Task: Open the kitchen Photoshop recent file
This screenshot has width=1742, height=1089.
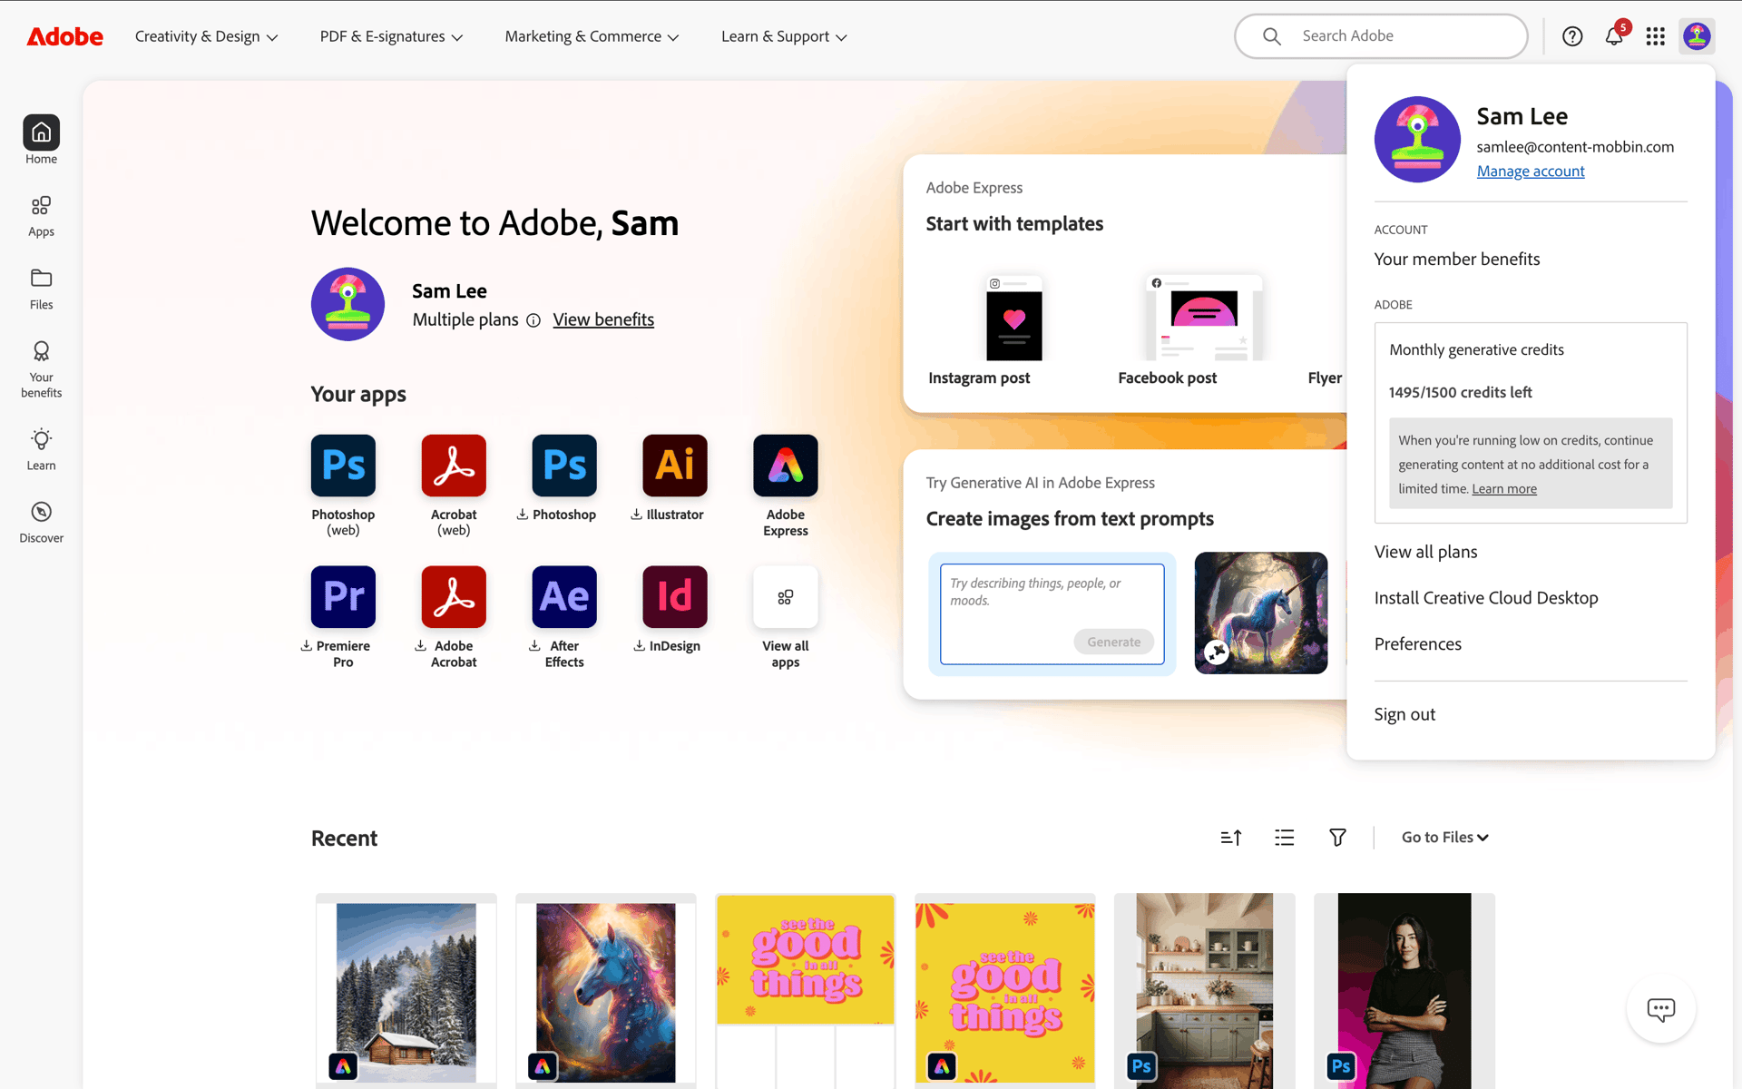Action: (1205, 992)
